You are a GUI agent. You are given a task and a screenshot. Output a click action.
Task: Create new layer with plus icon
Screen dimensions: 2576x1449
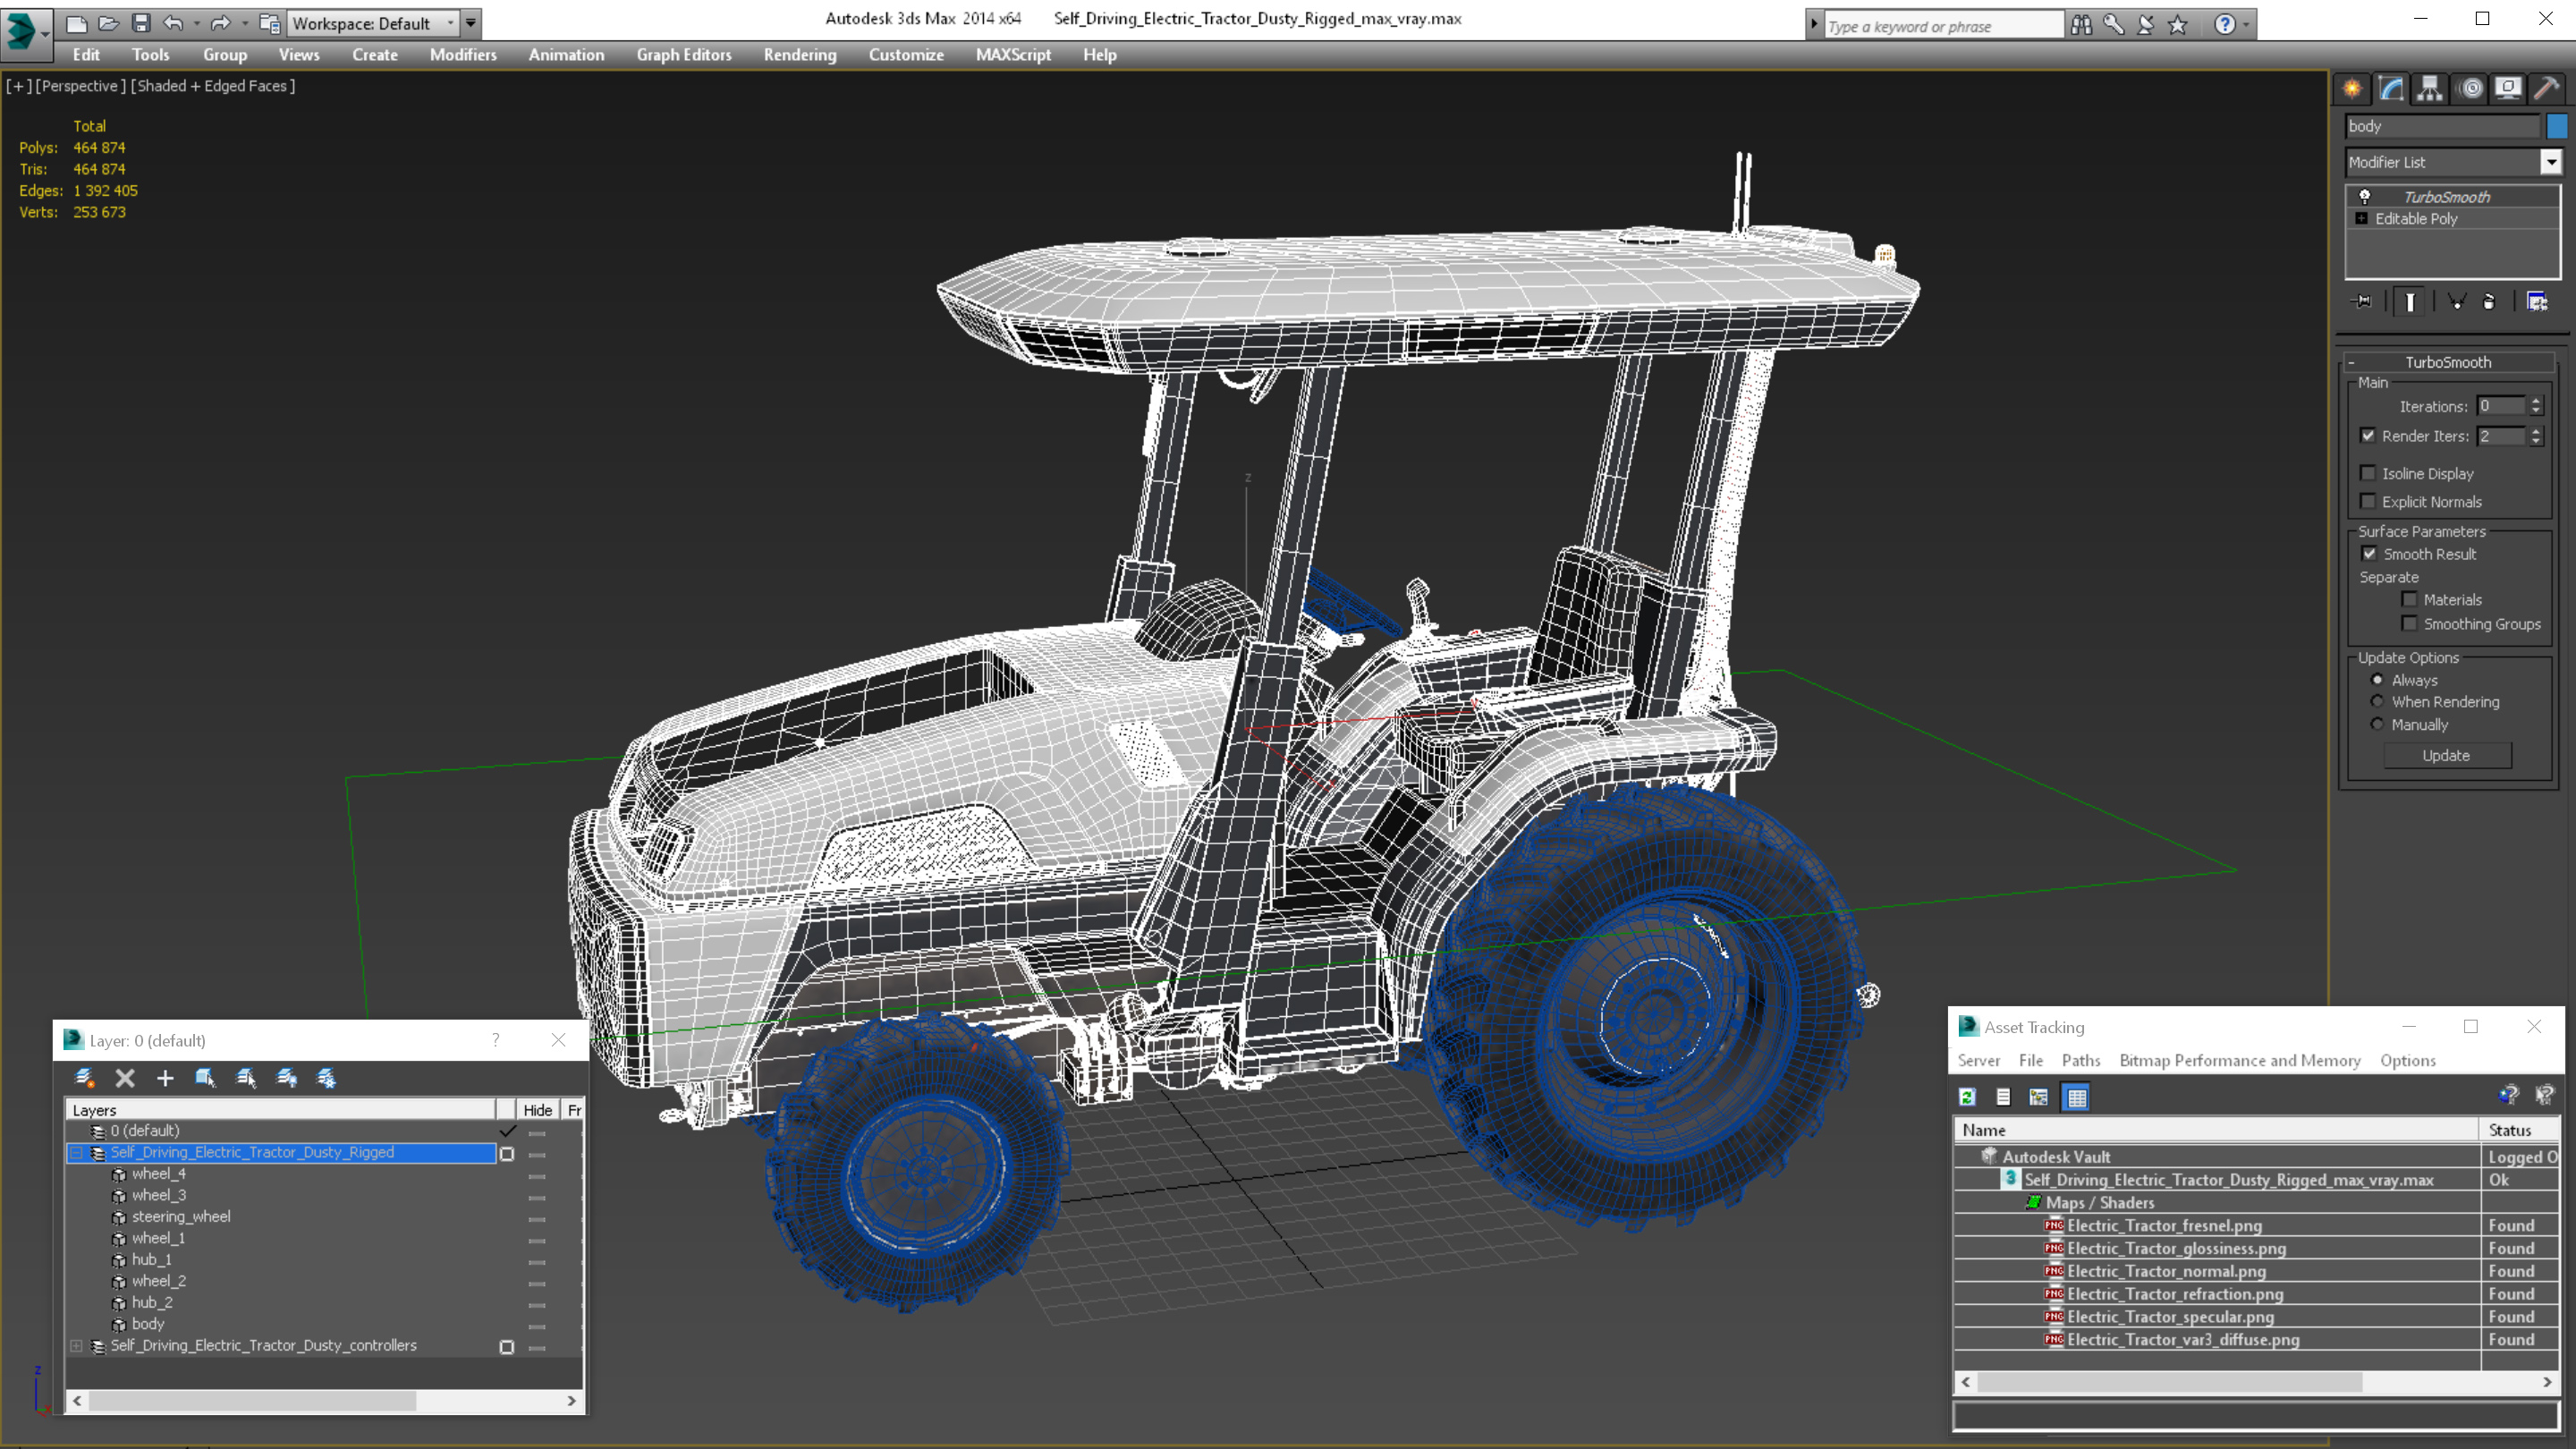click(165, 1078)
